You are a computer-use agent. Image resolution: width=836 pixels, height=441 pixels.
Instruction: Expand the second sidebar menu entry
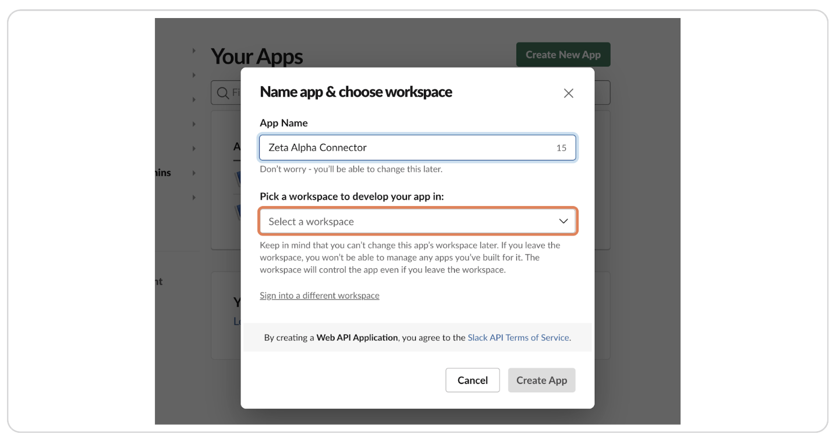pos(194,74)
